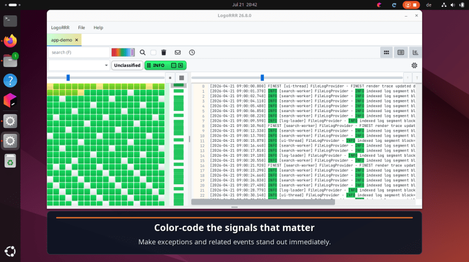Open the gear settings for filters
This screenshot has width=469, height=262.
click(x=414, y=65)
